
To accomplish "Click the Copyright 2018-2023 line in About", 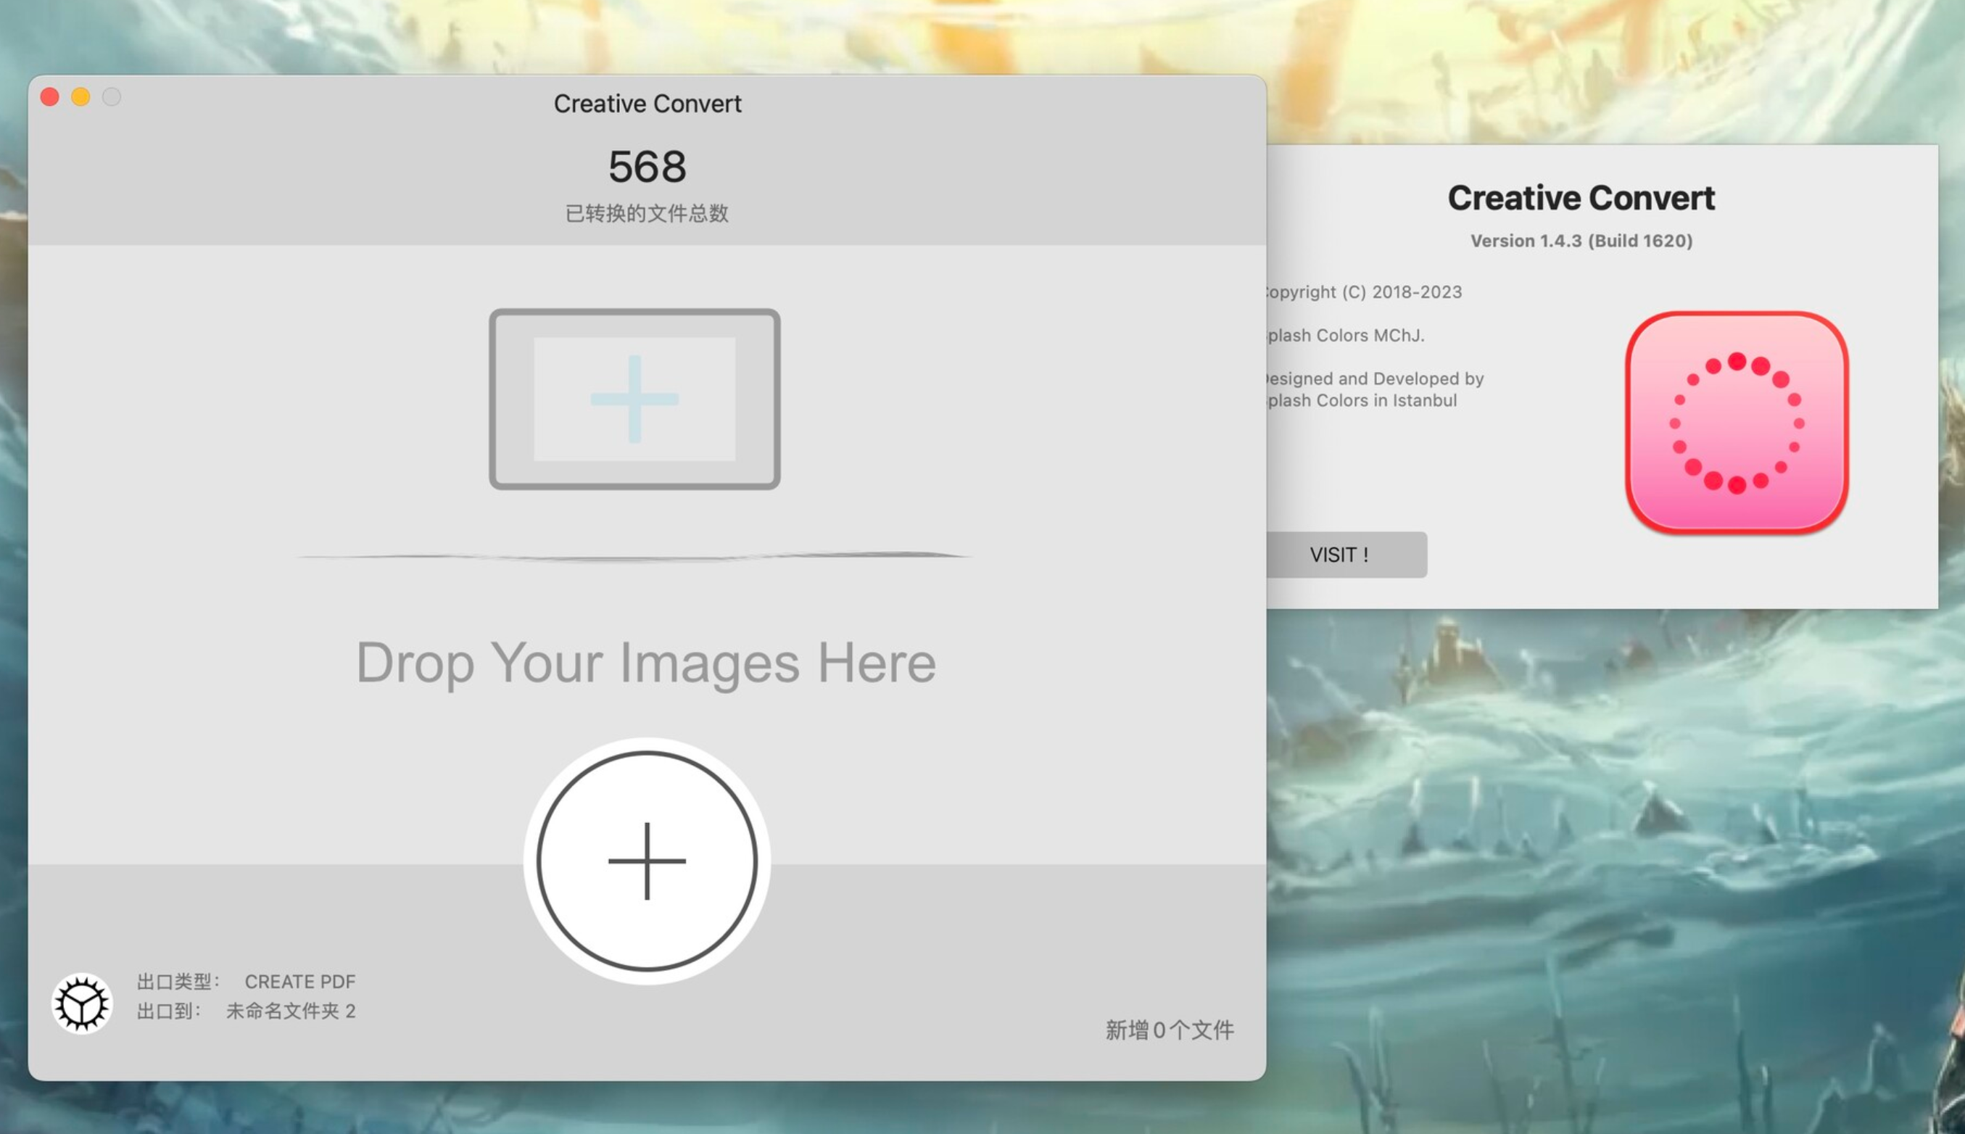I will 1364,292.
